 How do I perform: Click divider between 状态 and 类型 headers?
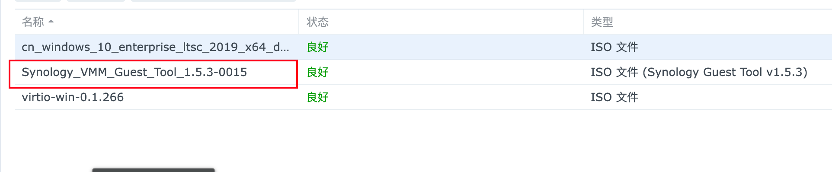584,22
